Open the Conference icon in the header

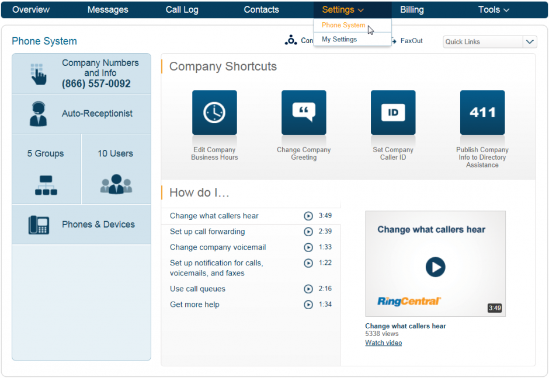[x=291, y=40]
